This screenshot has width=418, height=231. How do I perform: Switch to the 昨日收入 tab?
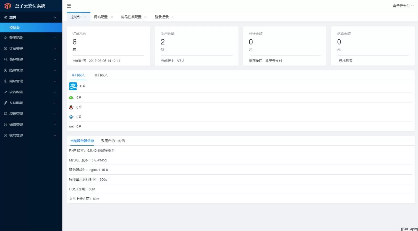pos(101,75)
